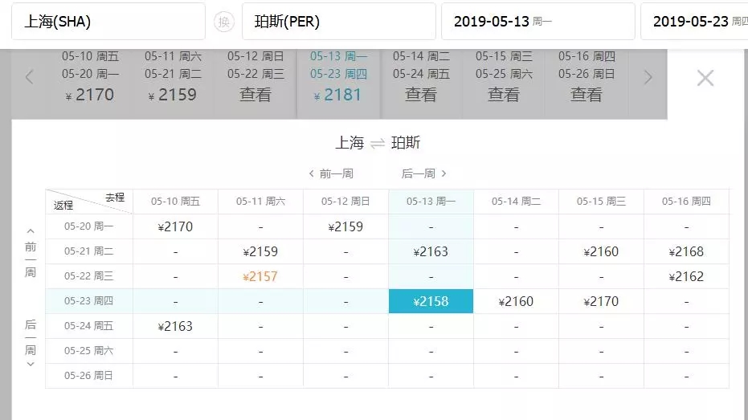Viewport: 748px width, 420px height.
Task: Click row header 05-23 周四
Action: 89,301
